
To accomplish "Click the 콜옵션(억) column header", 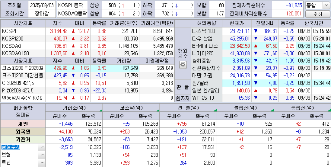I will 245,108.
